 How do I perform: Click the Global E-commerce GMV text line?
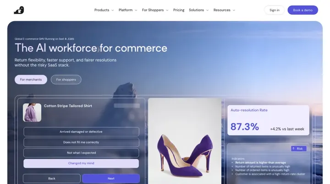coord(44,39)
